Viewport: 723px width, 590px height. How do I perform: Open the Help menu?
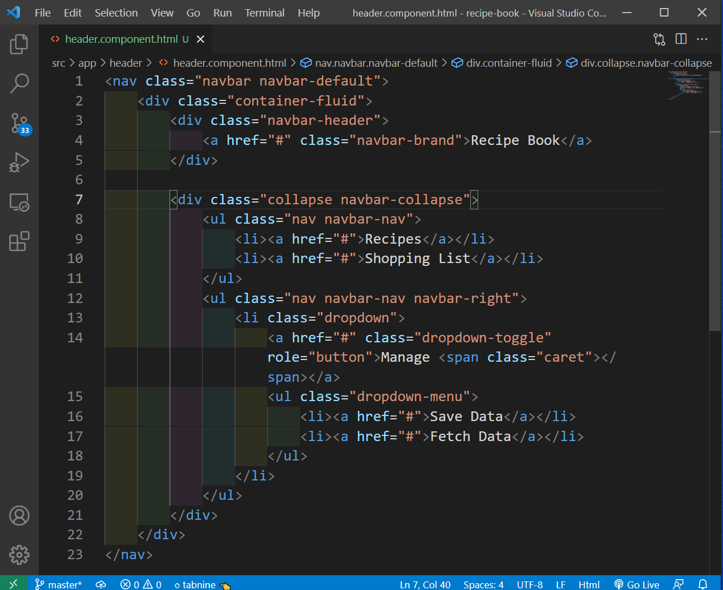[x=309, y=13]
